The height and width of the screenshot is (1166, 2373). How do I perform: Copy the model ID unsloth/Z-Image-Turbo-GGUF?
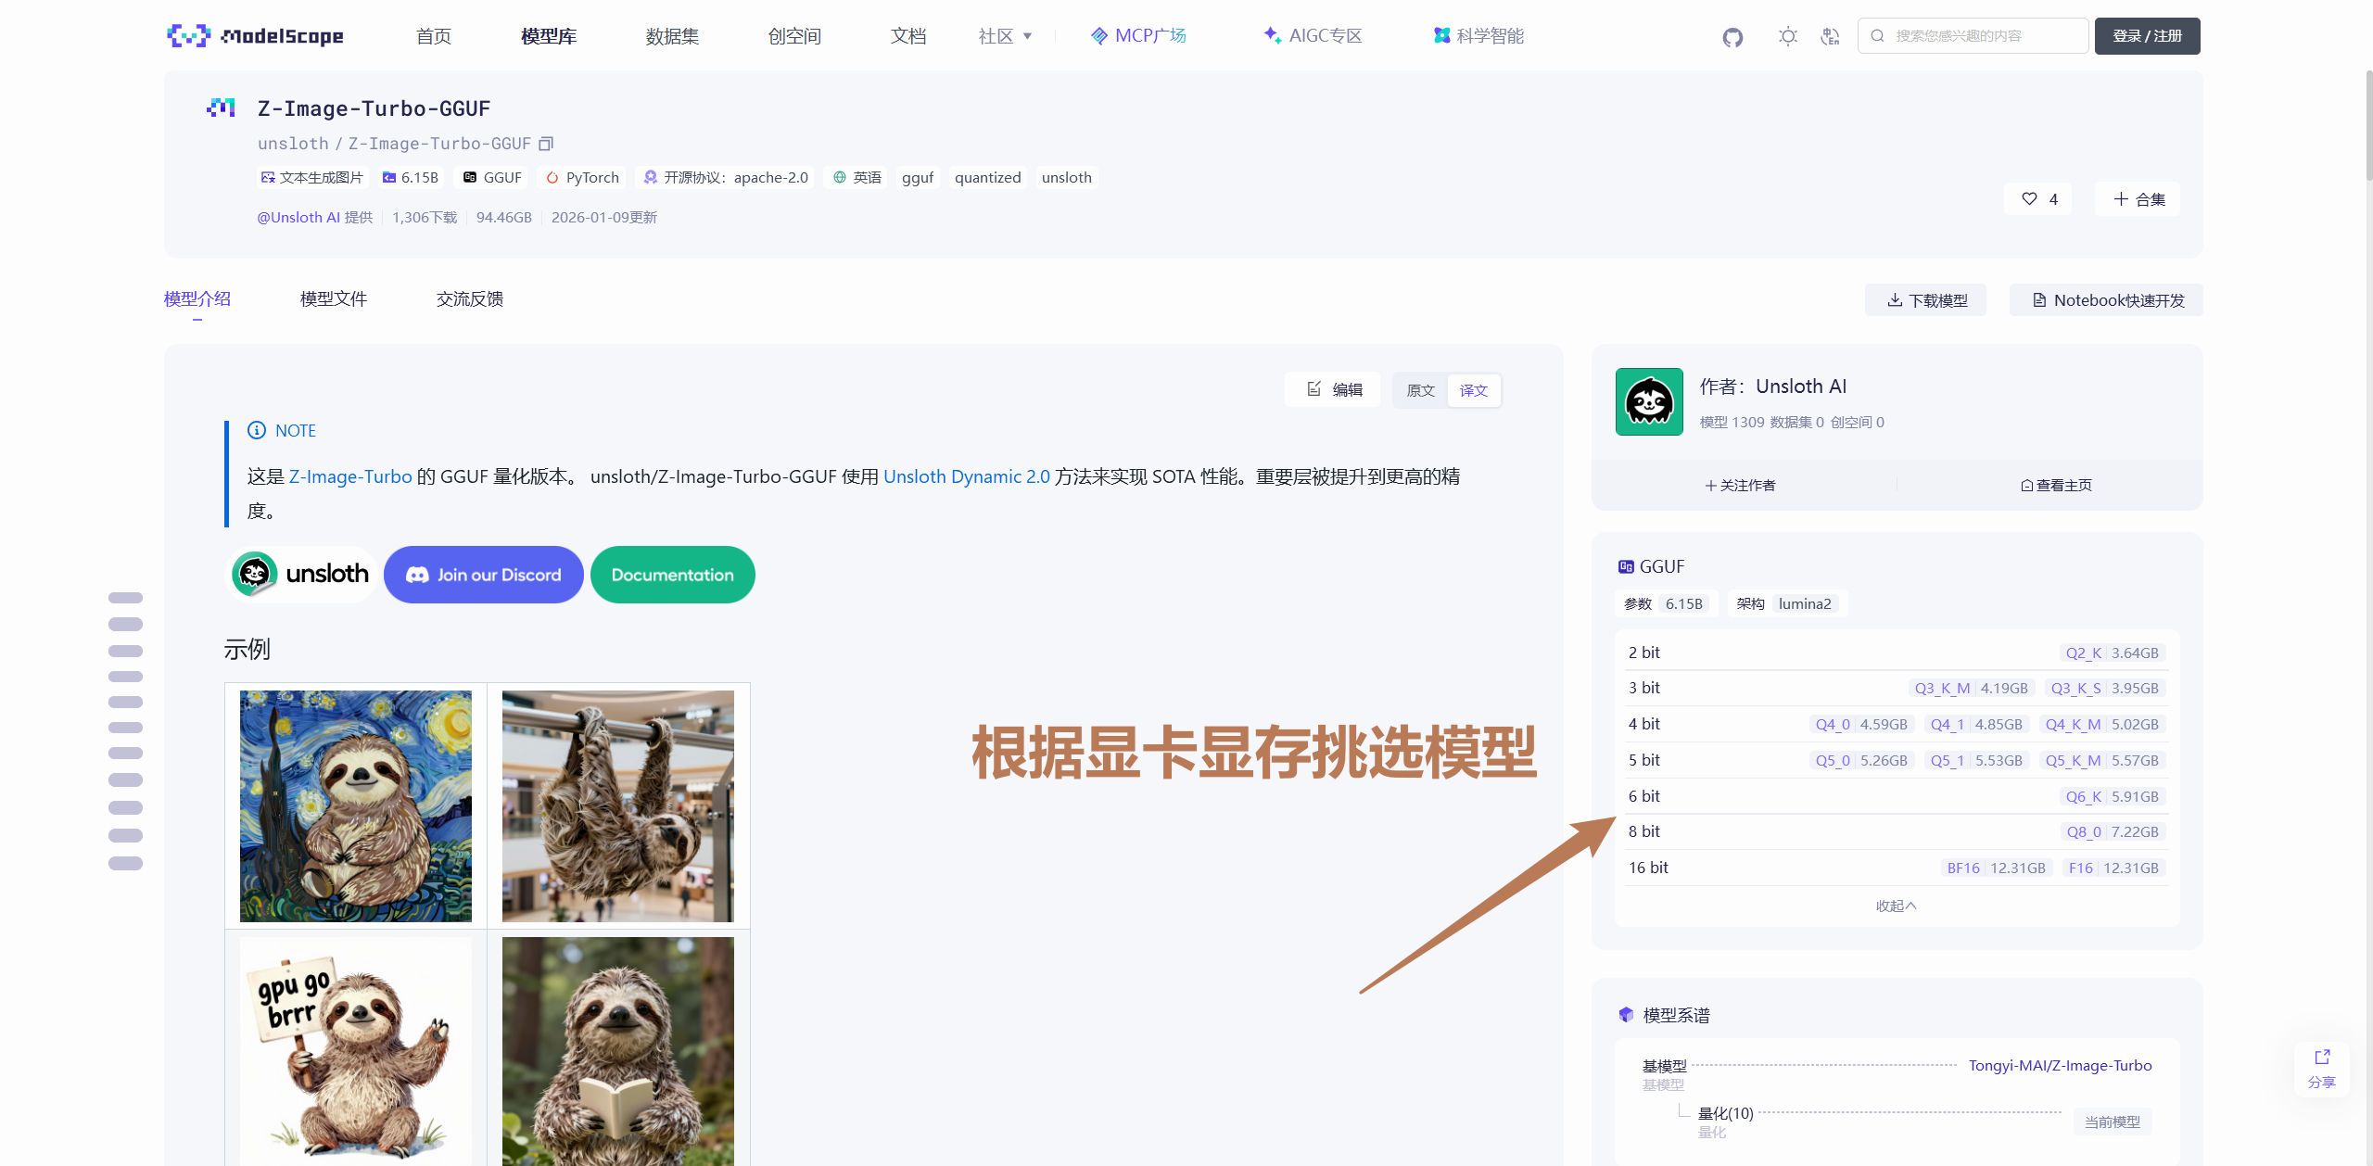(x=547, y=144)
